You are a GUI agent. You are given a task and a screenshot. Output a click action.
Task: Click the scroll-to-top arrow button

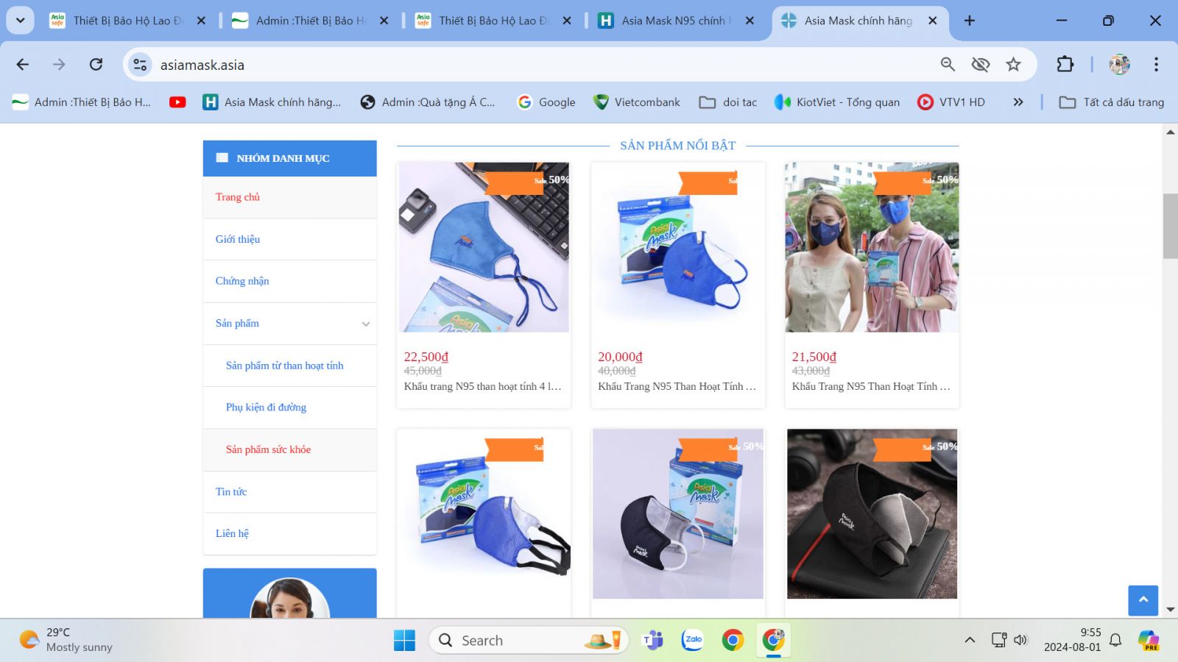point(1143,600)
